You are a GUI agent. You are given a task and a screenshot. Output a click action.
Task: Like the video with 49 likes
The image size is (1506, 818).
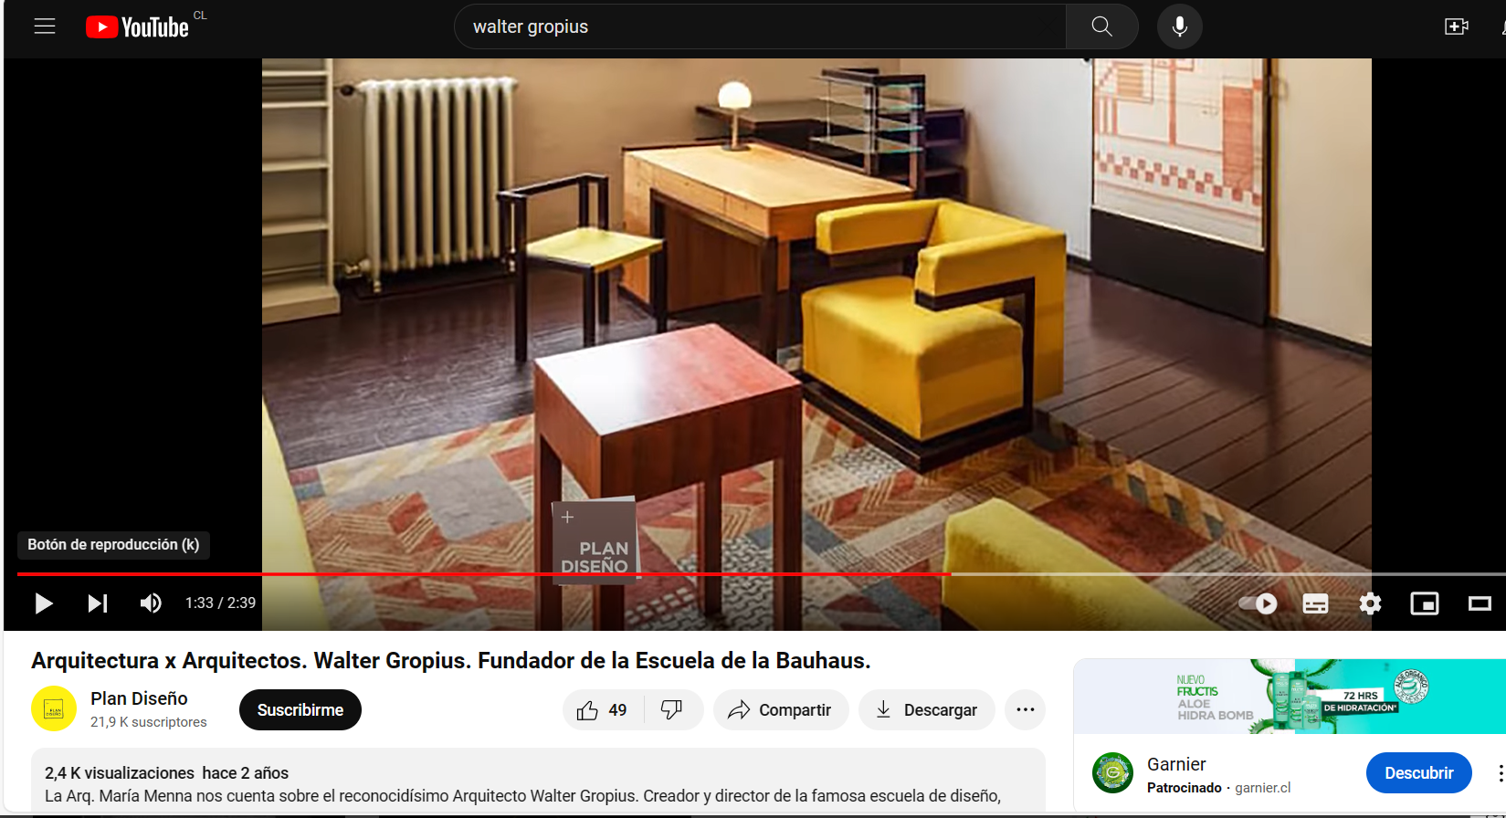click(603, 709)
